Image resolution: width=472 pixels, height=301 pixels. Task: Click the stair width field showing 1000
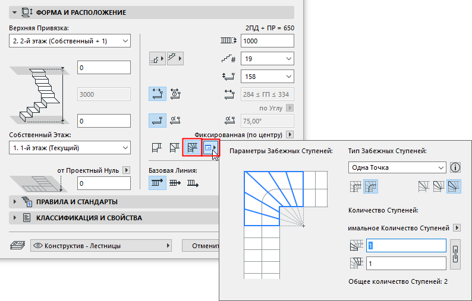click(x=268, y=40)
